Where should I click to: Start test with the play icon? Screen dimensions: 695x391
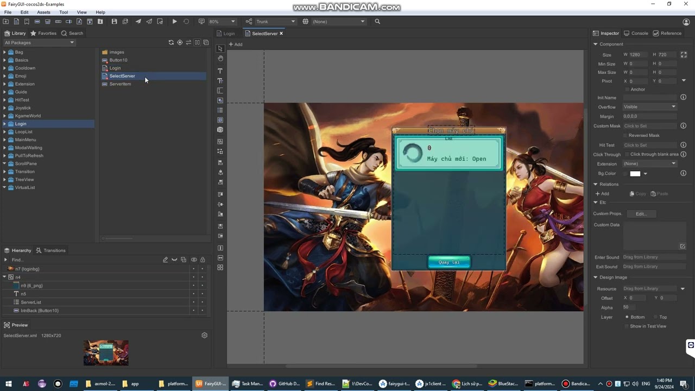click(174, 22)
